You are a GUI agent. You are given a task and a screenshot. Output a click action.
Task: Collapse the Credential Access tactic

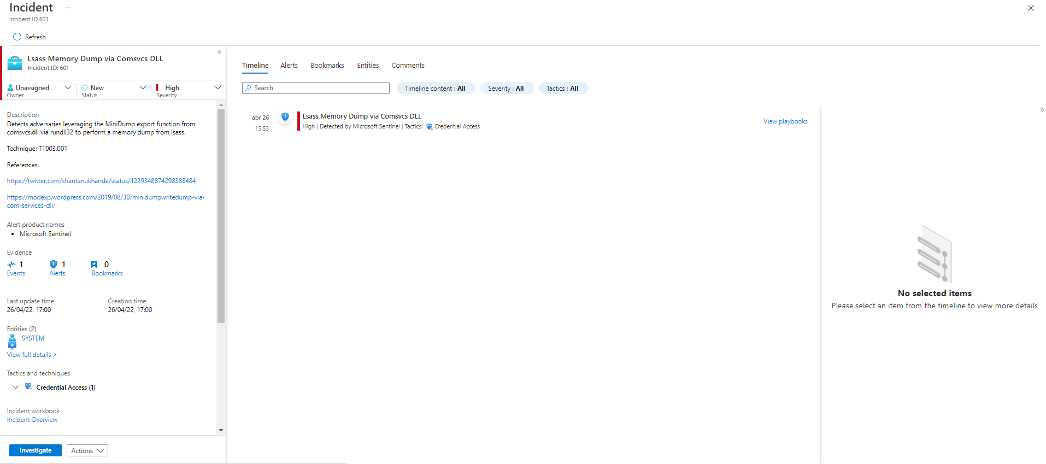[x=15, y=387]
